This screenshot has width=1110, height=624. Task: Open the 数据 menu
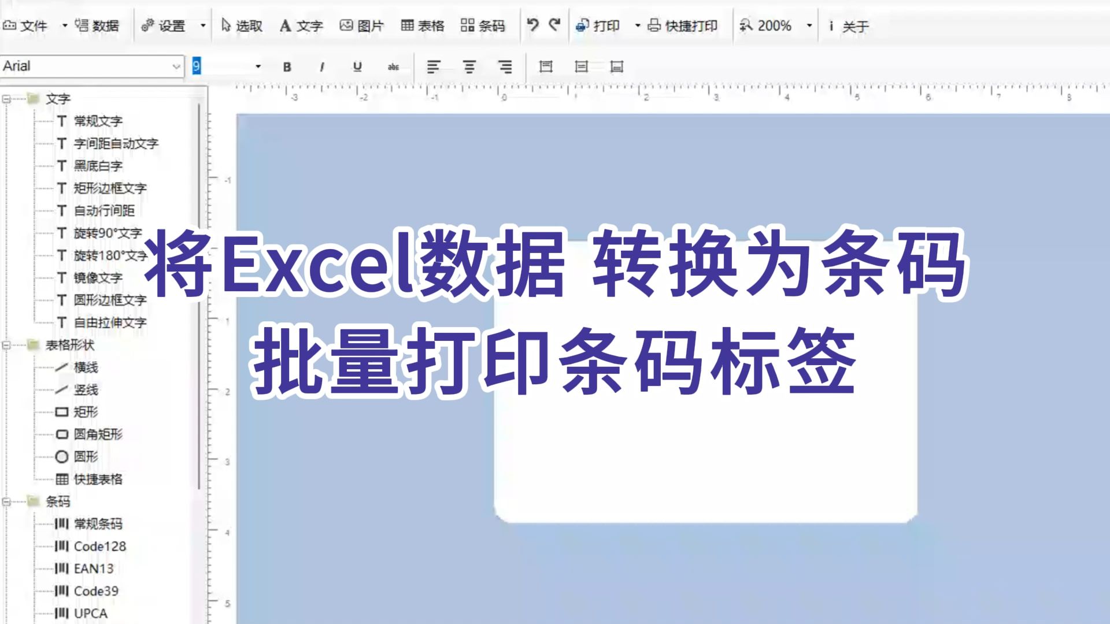(x=100, y=25)
